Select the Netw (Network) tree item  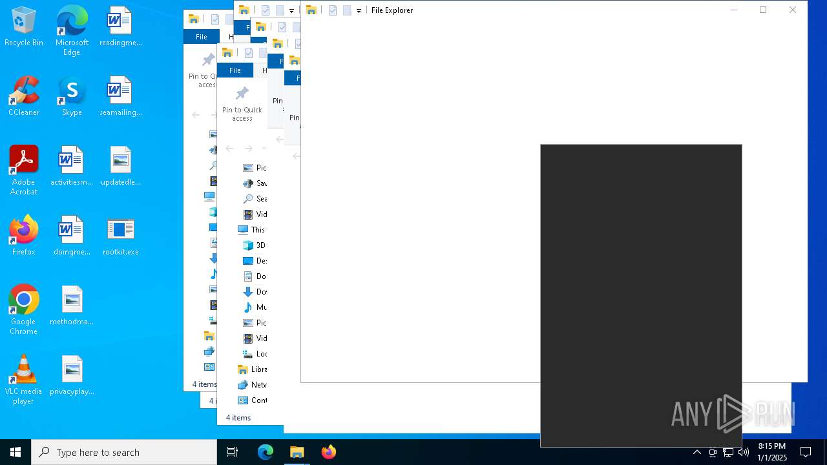coord(251,385)
